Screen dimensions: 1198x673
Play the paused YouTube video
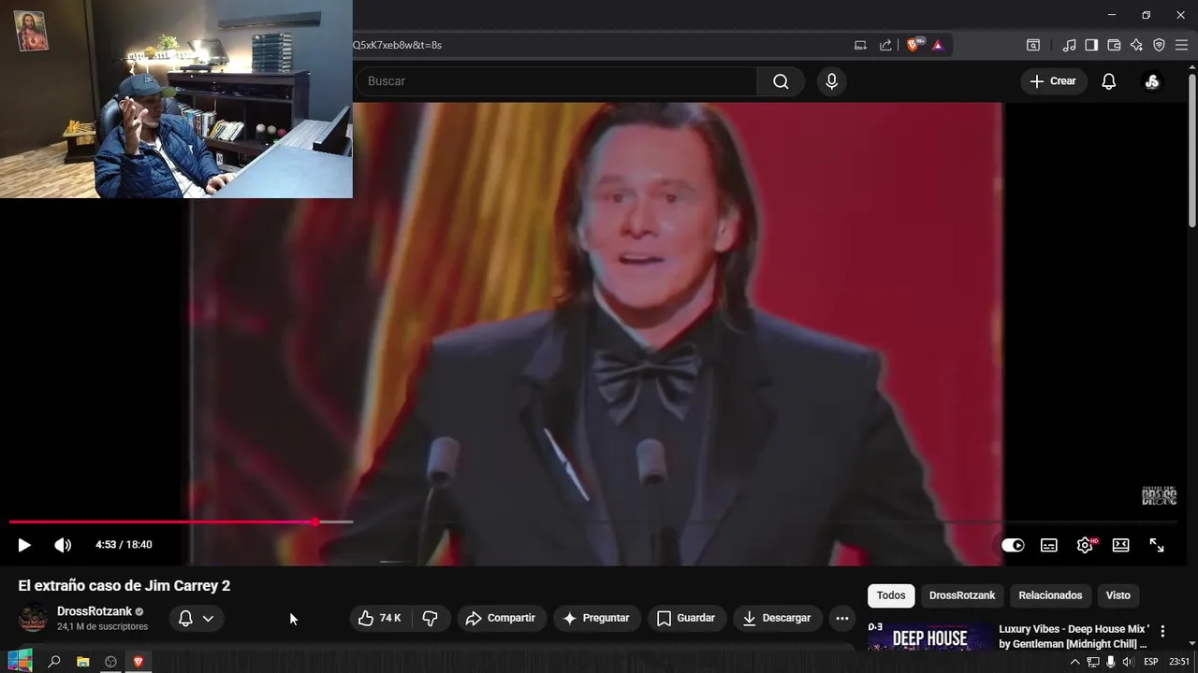click(24, 545)
